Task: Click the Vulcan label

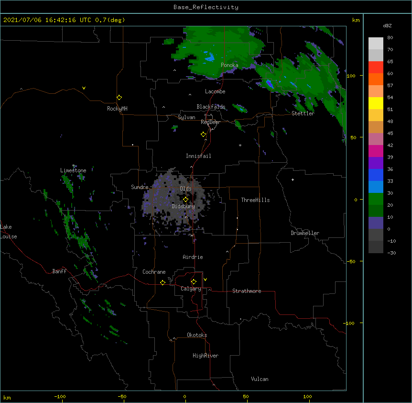Action: tap(260, 379)
